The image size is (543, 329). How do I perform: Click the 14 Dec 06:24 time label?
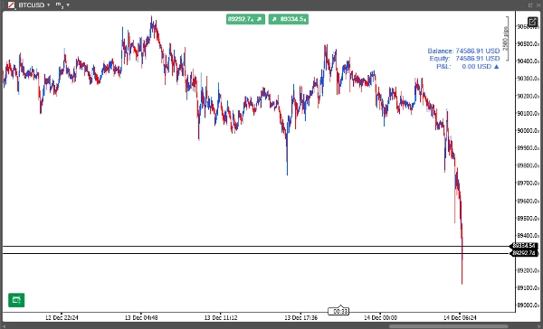(460, 317)
